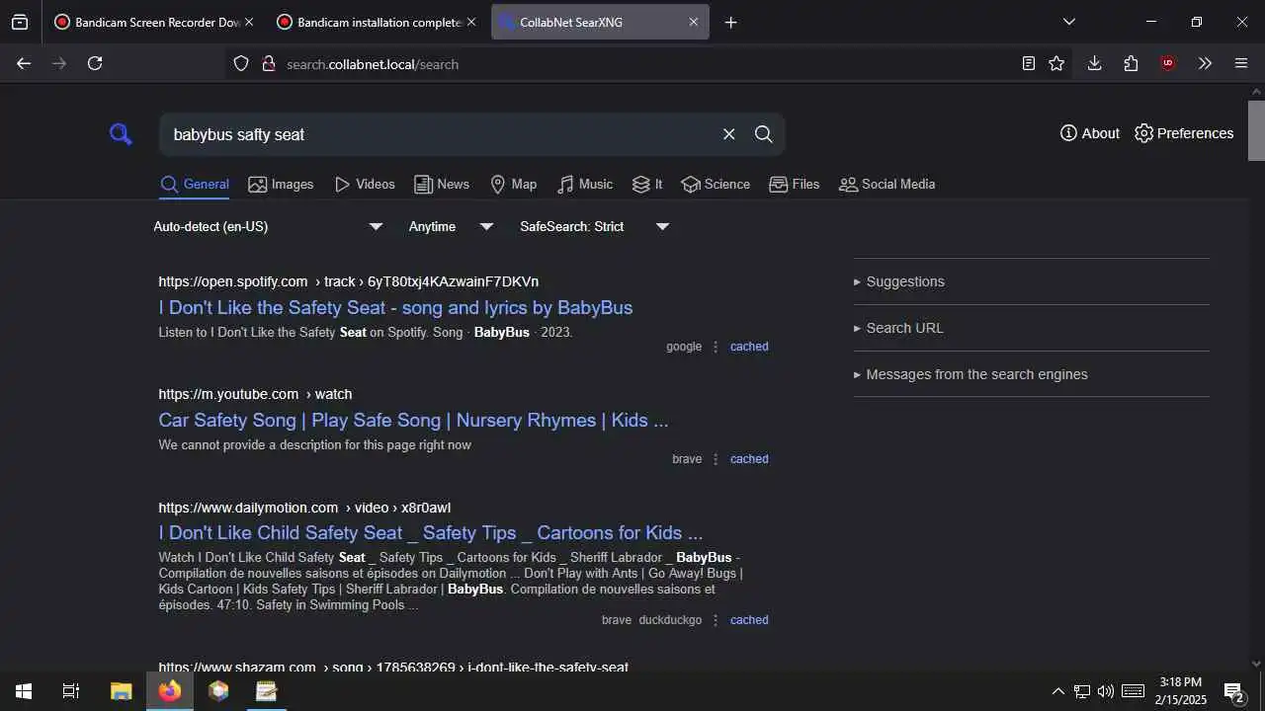Switch to the Videos tab
The width and height of the screenshot is (1265, 711).
[365, 185]
